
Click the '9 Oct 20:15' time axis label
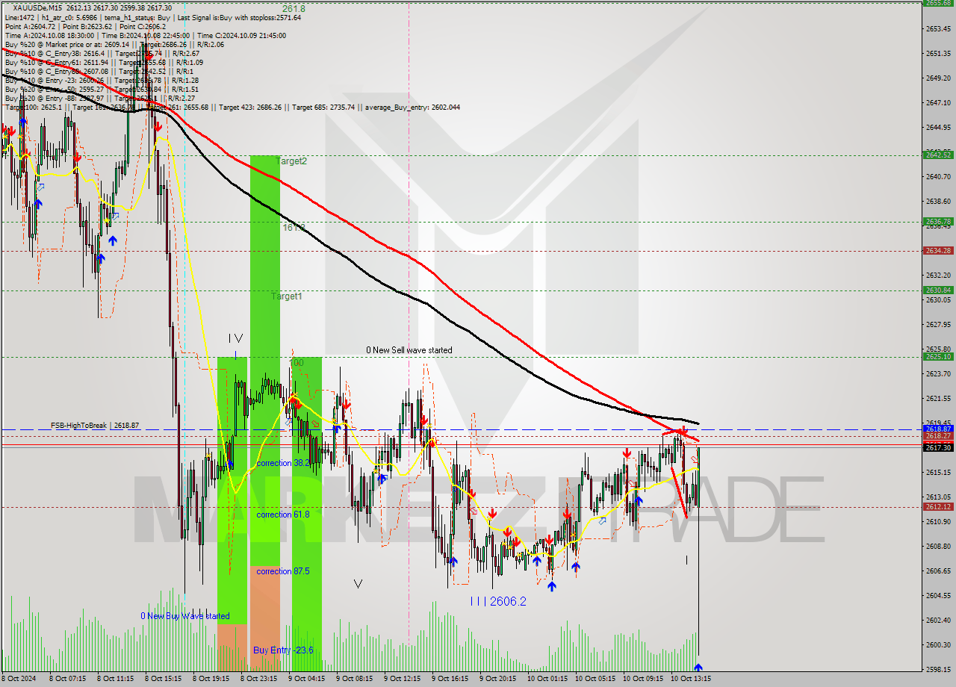(497, 679)
